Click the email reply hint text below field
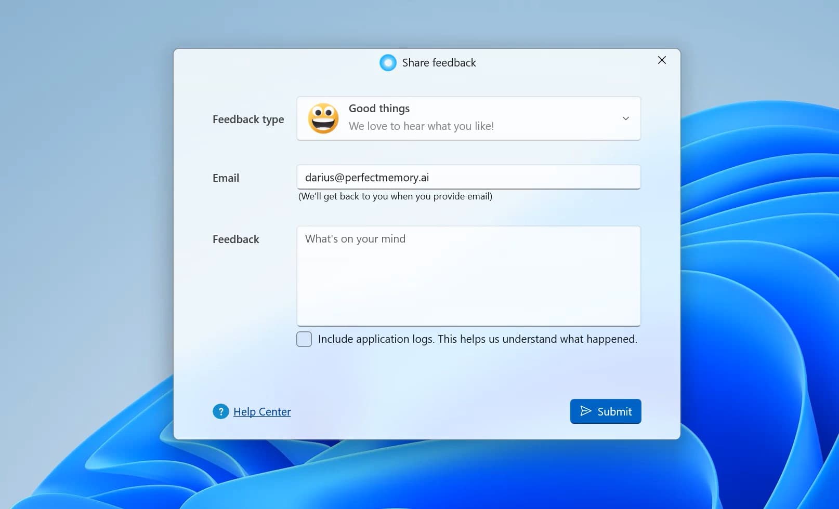Image resolution: width=839 pixels, height=509 pixels. (x=395, y=196)
